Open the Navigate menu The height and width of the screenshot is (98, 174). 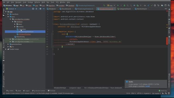[x=18, y=2]
